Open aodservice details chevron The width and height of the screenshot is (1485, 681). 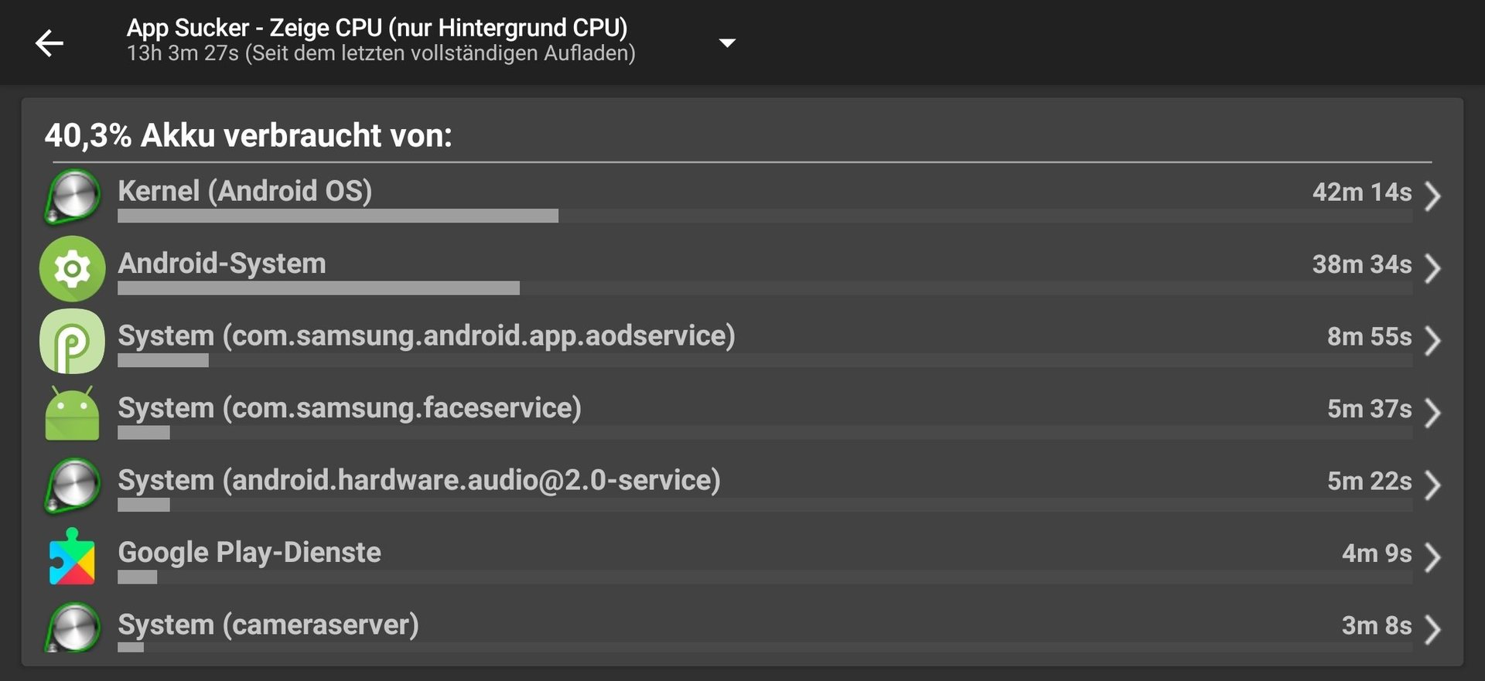pyautogui.click(x=1432, y=341)
